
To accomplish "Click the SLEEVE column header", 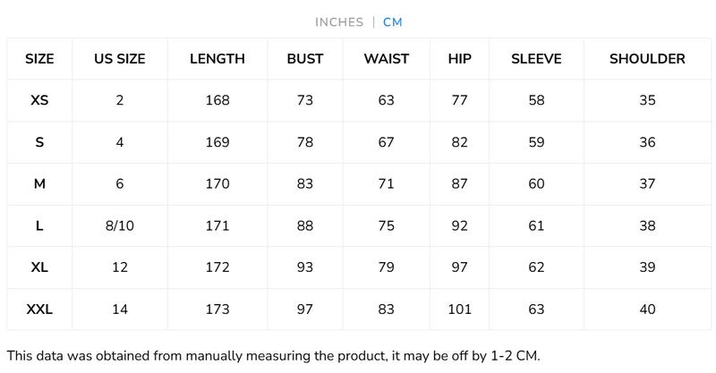I will (536, 59).
